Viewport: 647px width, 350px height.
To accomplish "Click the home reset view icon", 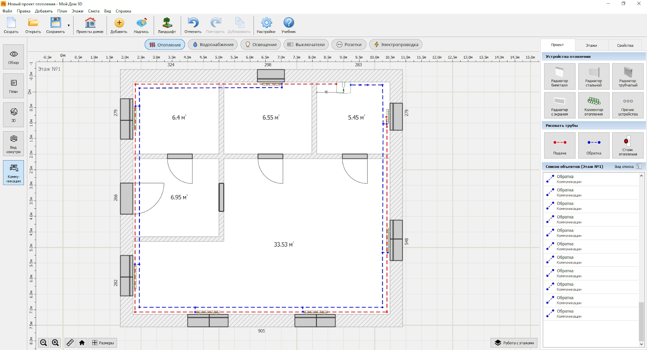I will (82, 343).
